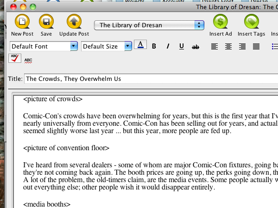278x208 pixels.
Task: Click the text '<picture of convention floor>'
Action: click(66, 148)
